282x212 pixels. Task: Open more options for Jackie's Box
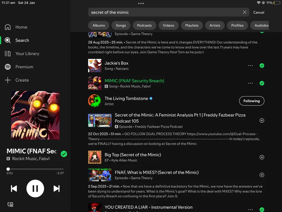pyautogui.click(x=251, y=66)
